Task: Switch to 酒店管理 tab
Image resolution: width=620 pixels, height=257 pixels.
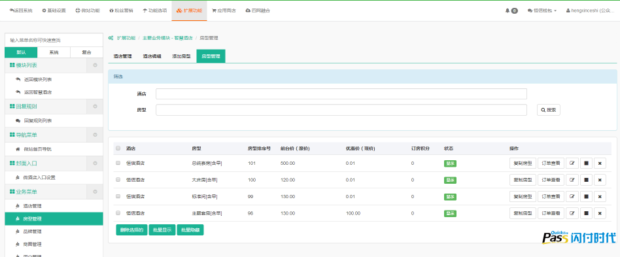Action: point(122,56)
